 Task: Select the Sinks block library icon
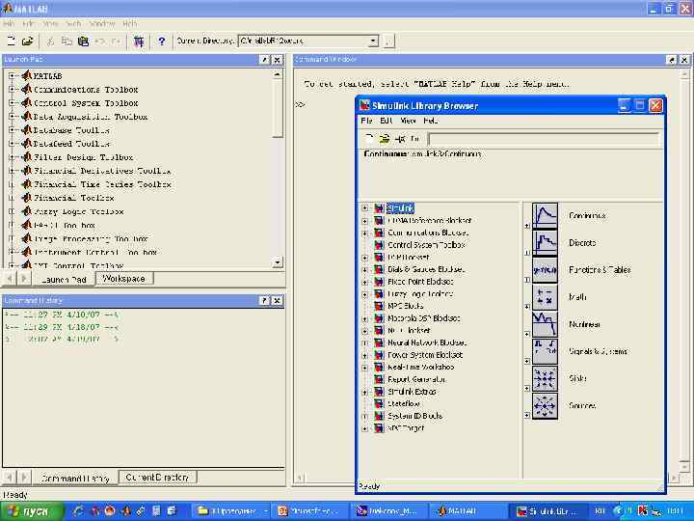click(545, 378)
